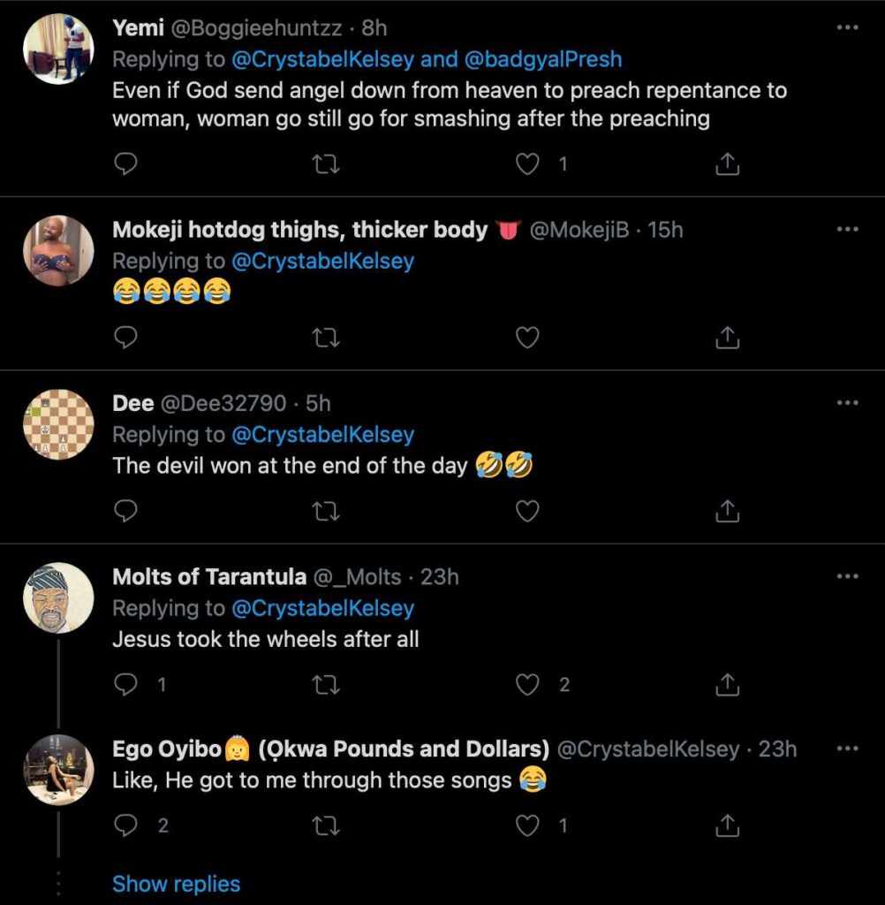Viewport: 885px width, 905px height.
Task: Open the reply composer on Yemi's tweet
Action: [x=125, y=164]
